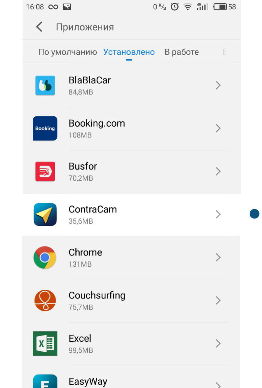Select the Couchsurfing app icon
The width and height of the screenshot is (262, 388).
point(45,300)
